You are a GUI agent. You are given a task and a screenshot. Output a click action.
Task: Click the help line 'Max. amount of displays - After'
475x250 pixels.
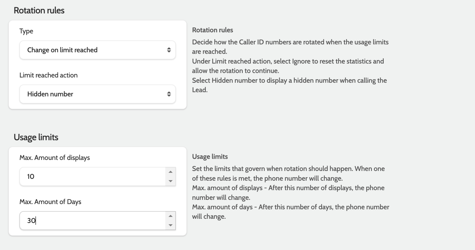click(x=288, y=192)
